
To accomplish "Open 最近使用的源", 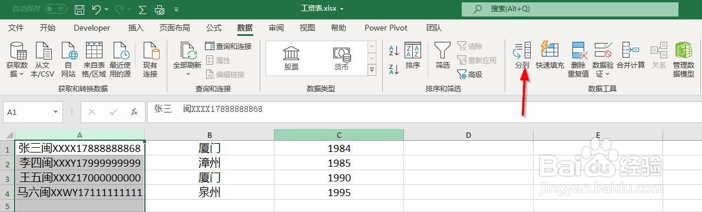I will coord(120,59).
